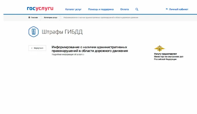Click the Информирование о наличии административных правонарушений heading
This screenshot has width=197, height=114.
[x=90, y=49]
